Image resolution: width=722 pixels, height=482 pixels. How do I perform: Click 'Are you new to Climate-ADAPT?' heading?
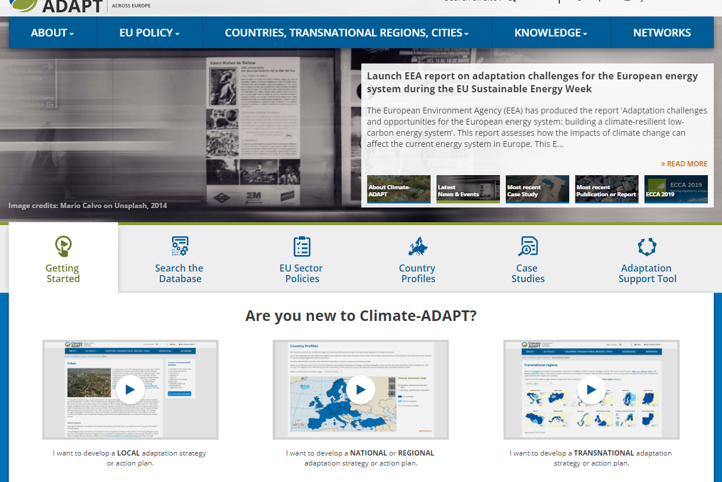click(x=361, y=316)
